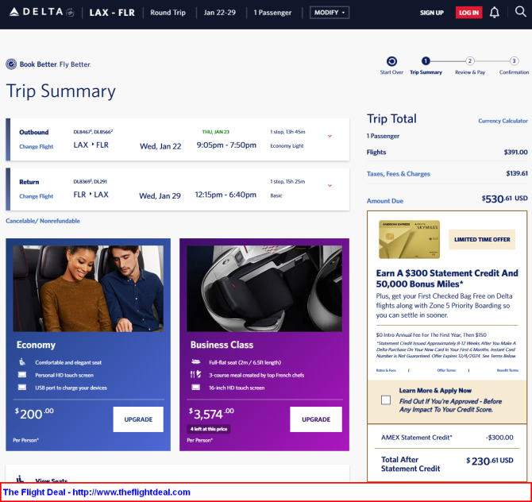532x502 pixels.
Task: Click Round Trip in header
Action: click(x=168, y=13)
